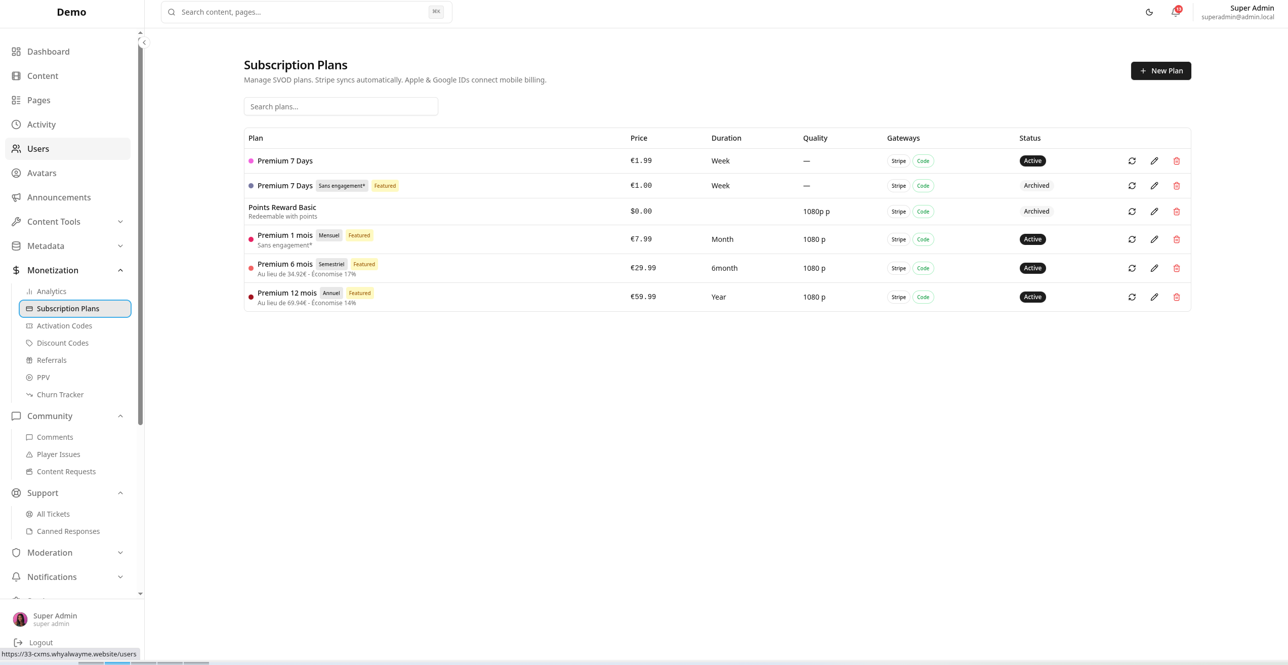The height and width of the screenshot is (665, 1288).
Task: Sync the Premium 6 mois plan
Action: pos(1132,268)
